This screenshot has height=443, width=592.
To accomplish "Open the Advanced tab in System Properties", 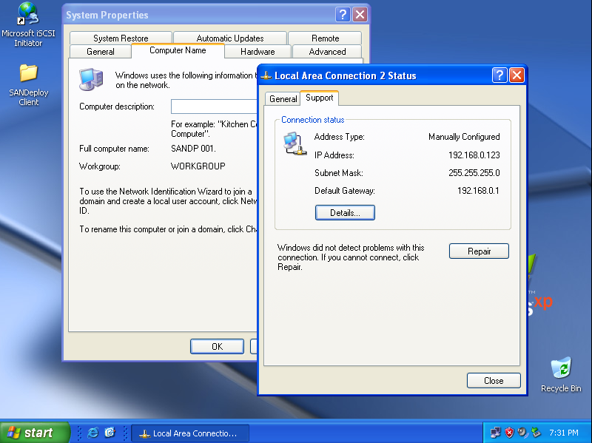I will (327, 52).
